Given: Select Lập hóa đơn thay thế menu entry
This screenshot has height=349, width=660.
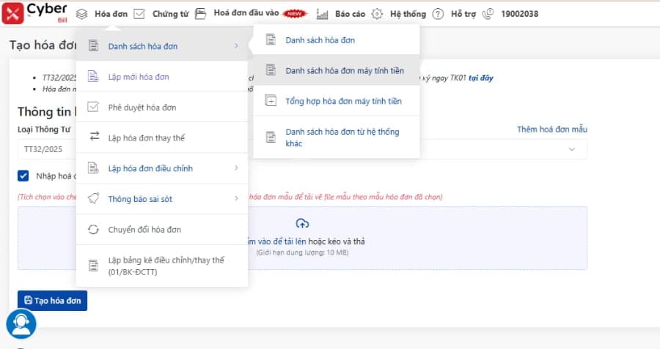Looking at the screenshot, I should [x=162, y=138].
